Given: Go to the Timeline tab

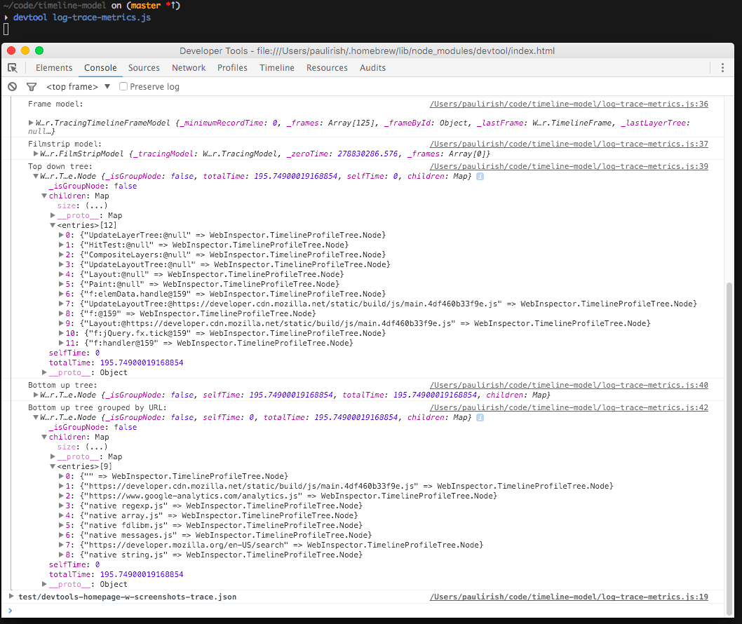Looking at the screenshot, I should 277,67.
